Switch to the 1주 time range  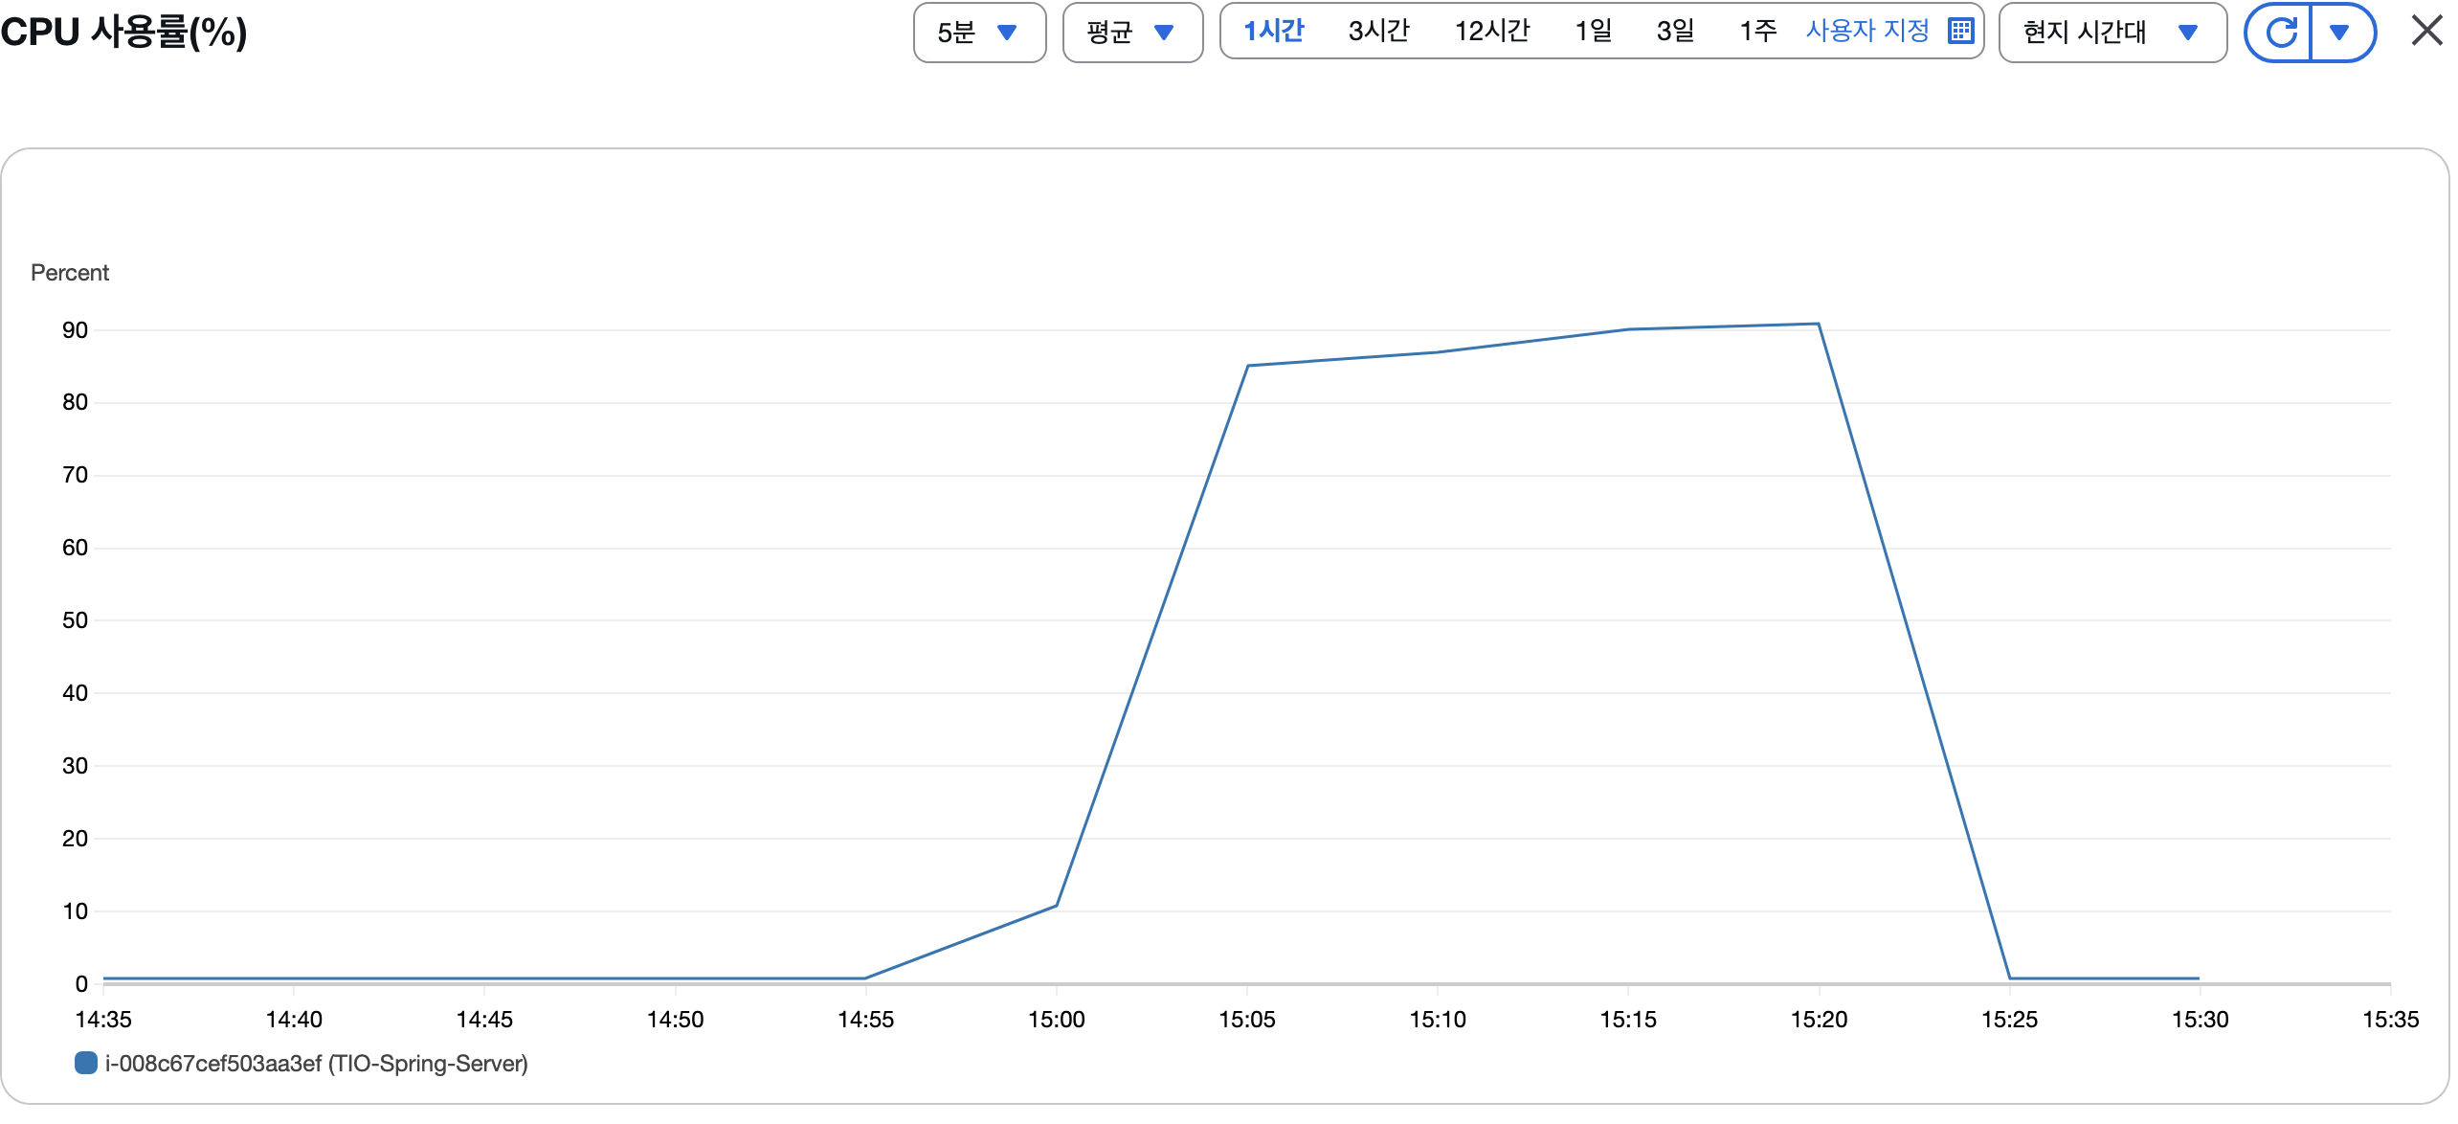tap(1757, 31)
